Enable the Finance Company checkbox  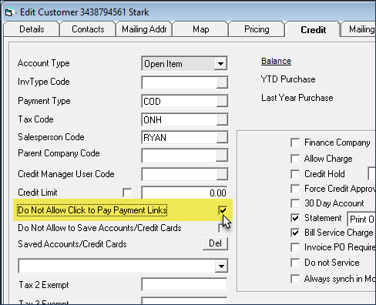click(x=295, y=142)
